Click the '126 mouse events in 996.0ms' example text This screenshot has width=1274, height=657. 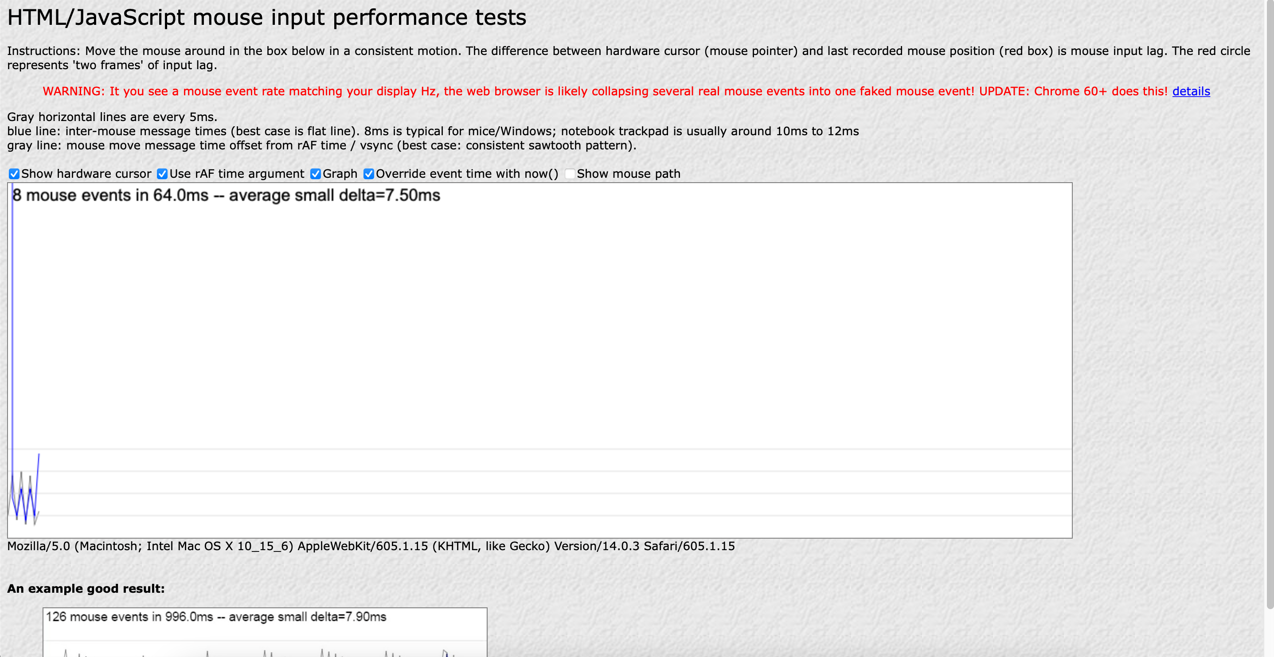(215, 617)
